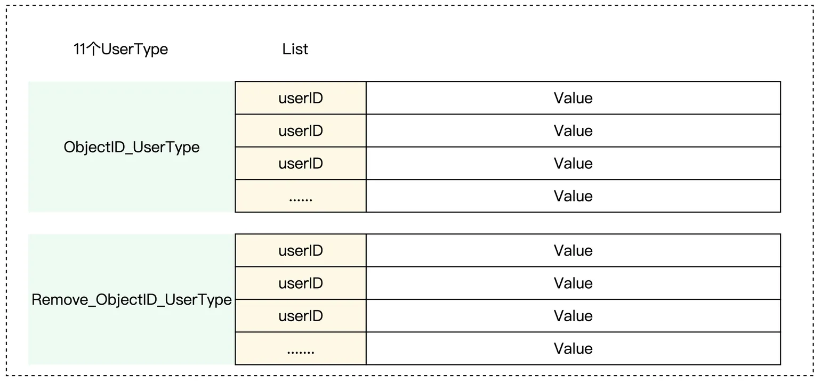Click the "11个UserType" heading label
The height and width of the screenshot is (383, 821).
pos(120,50)
